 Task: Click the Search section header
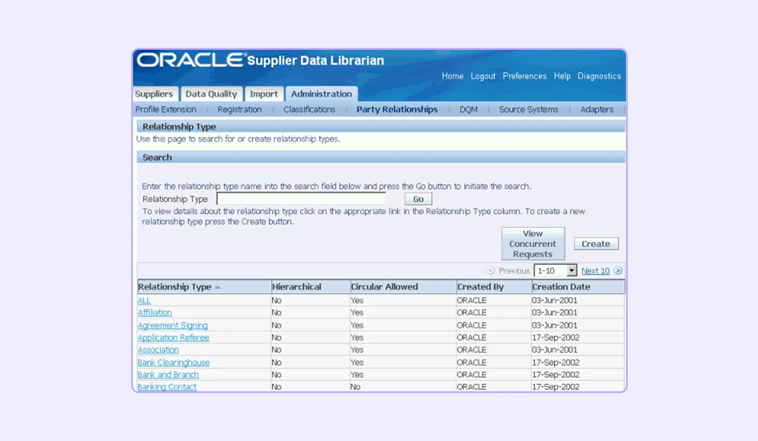click(x=381, y=157)
